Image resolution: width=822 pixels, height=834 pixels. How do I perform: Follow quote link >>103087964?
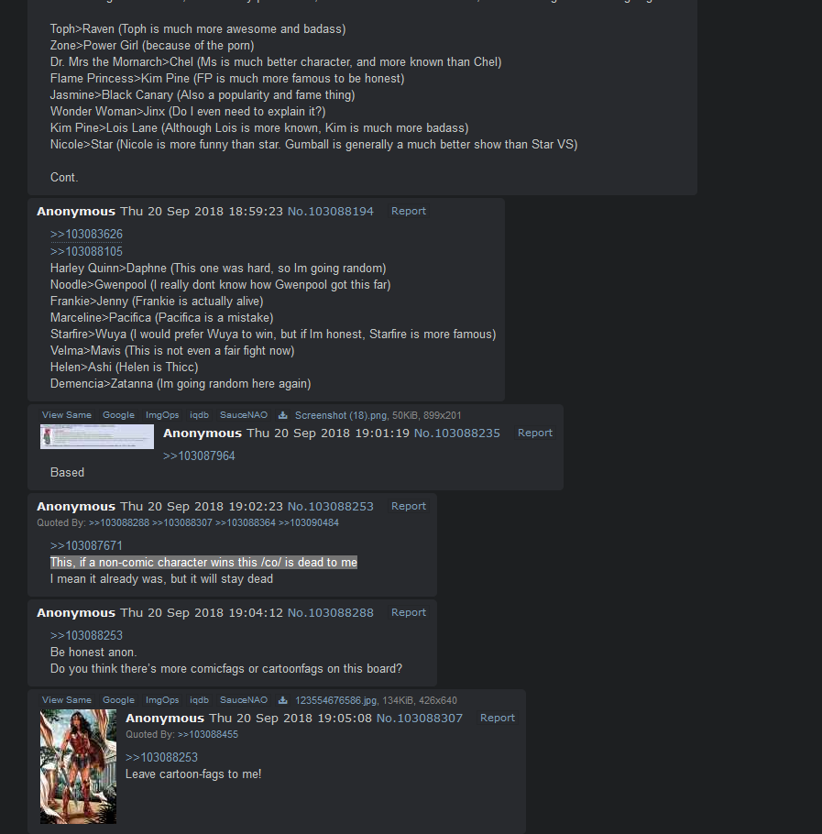(199, 455)
